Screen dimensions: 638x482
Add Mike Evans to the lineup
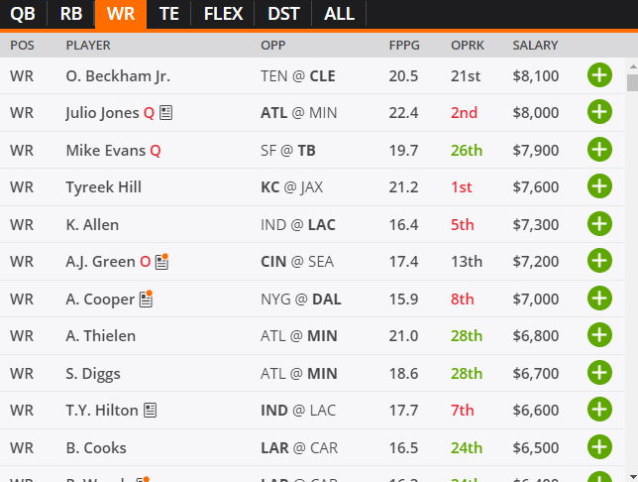click(599, 150)
